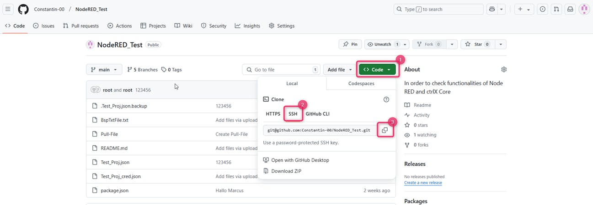This screenshot has height=205, width=593.
Task: Open the notifications inbox icon
Action: coord(570,9)
